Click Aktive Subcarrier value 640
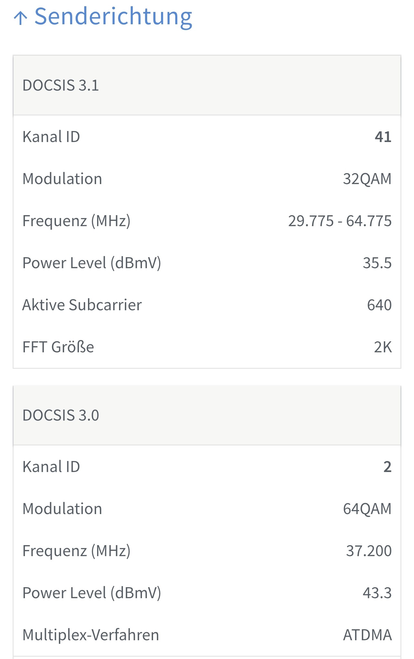 379,305
